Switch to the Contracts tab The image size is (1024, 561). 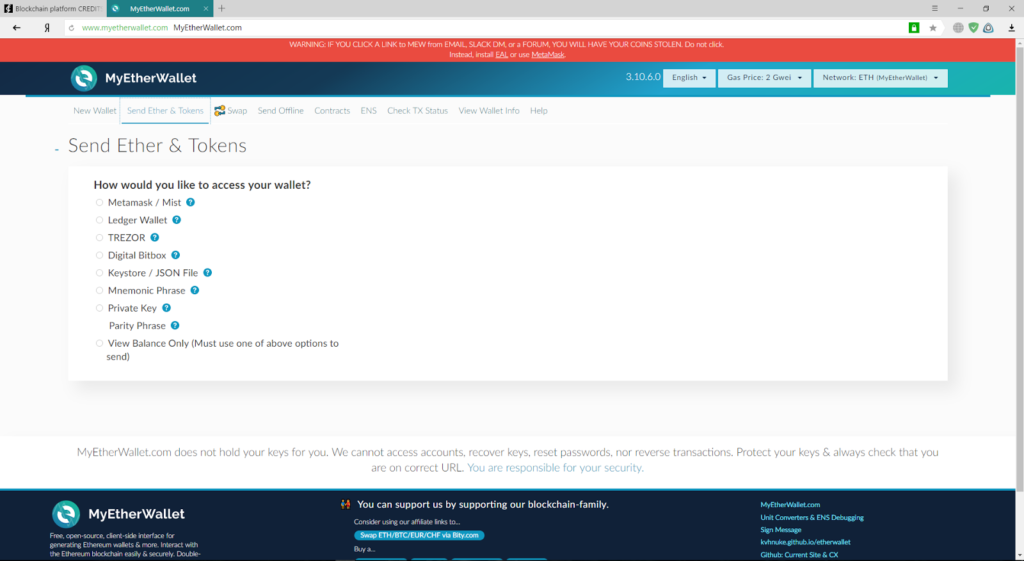(332, 111)
